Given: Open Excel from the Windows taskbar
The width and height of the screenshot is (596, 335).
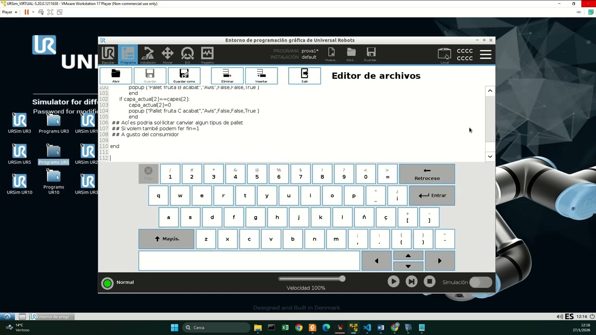Looking at the screenshot, I should [285, 328].
